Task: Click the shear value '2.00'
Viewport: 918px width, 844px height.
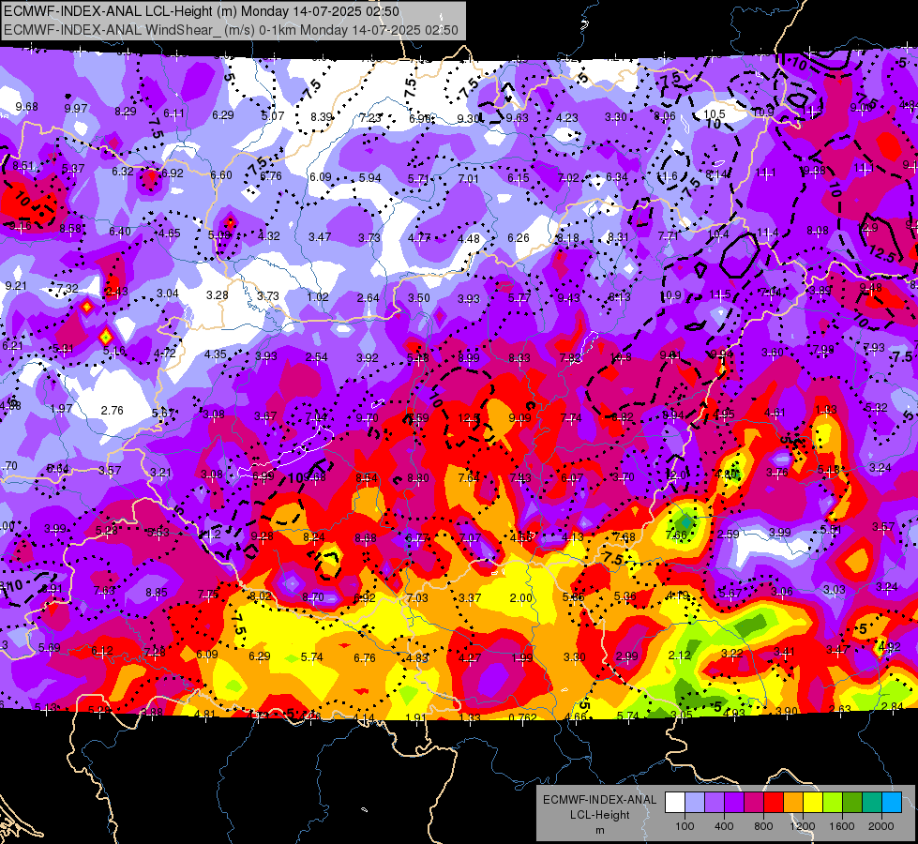Action: [521, 597]
